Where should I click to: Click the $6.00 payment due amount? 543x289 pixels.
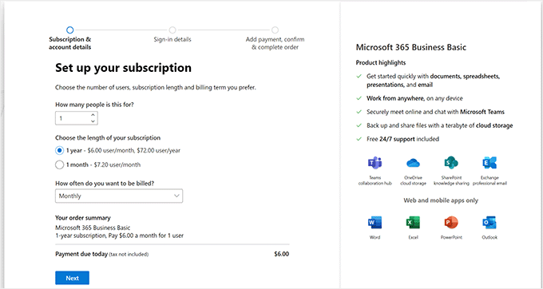282,254
